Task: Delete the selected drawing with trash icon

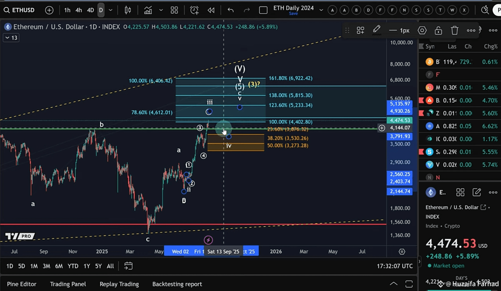Action: (454, 30)
